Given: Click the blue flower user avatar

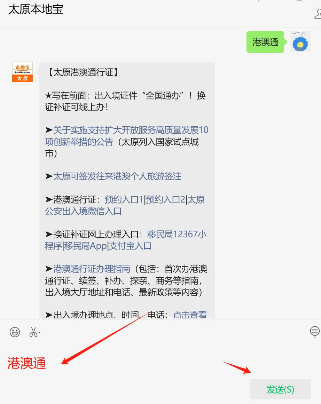Looking at the screenshot, I should (x=300, y=41).
